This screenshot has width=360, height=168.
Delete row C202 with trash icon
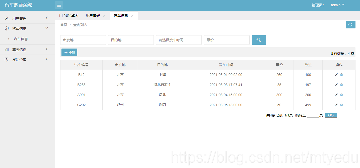(341, 105)
